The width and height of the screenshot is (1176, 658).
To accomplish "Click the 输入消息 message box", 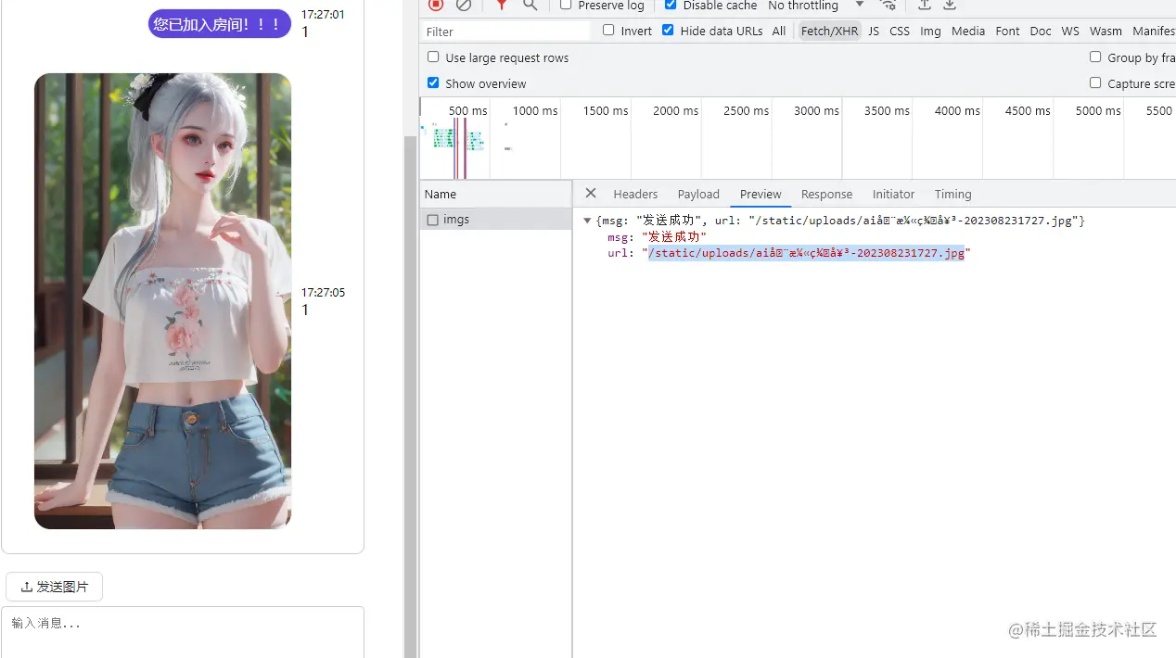I will click(183, 632).
